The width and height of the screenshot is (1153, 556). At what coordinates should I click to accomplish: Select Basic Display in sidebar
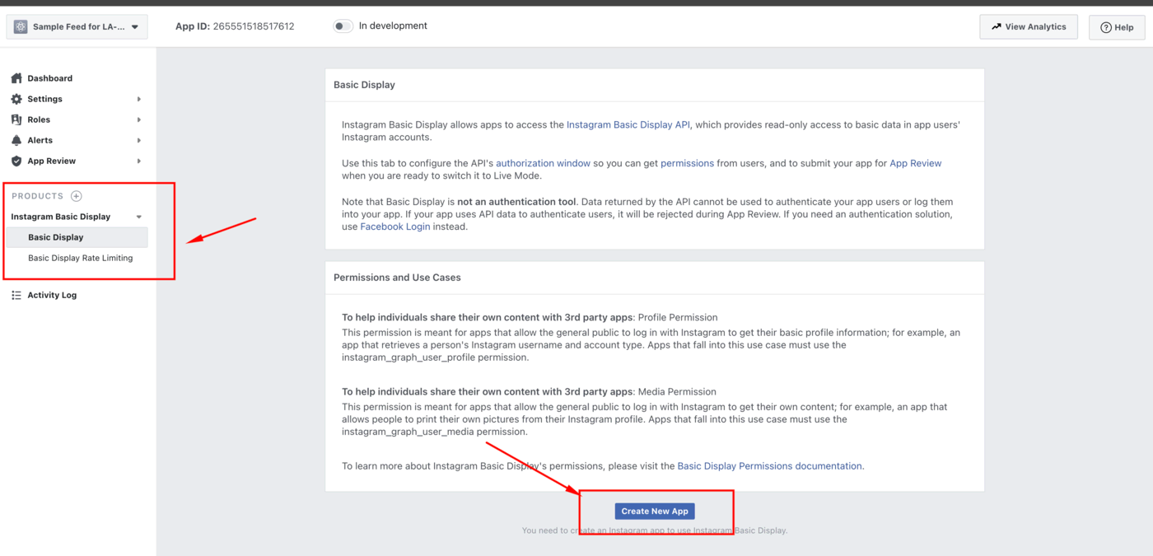(x=56, y=237)
